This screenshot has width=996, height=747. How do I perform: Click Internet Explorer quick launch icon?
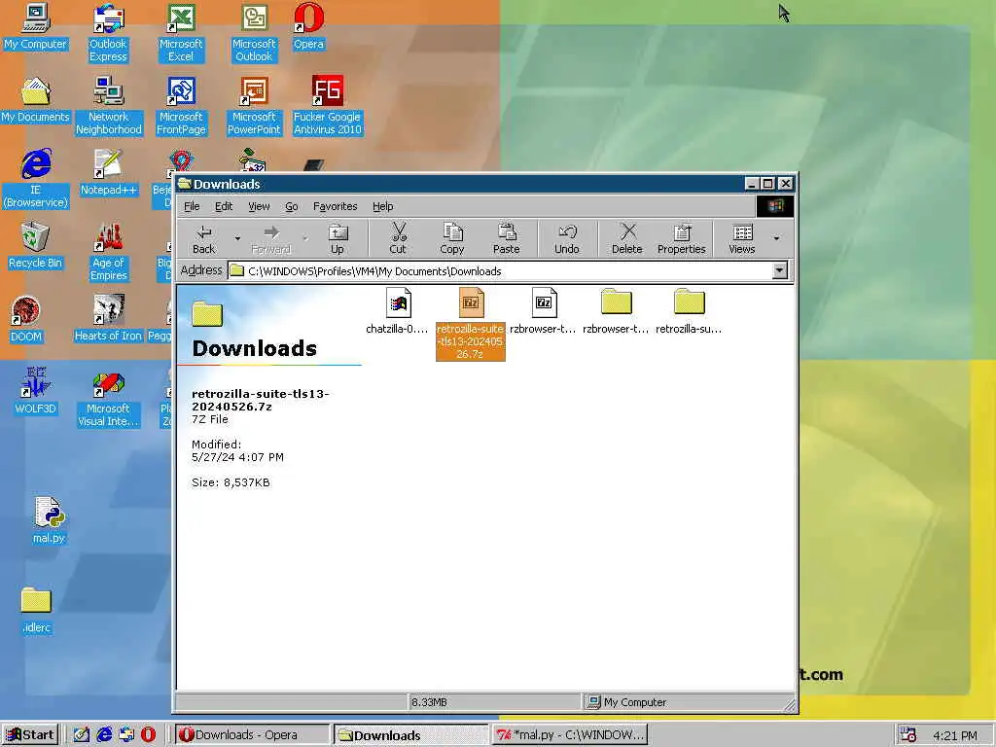coord(104,735)
